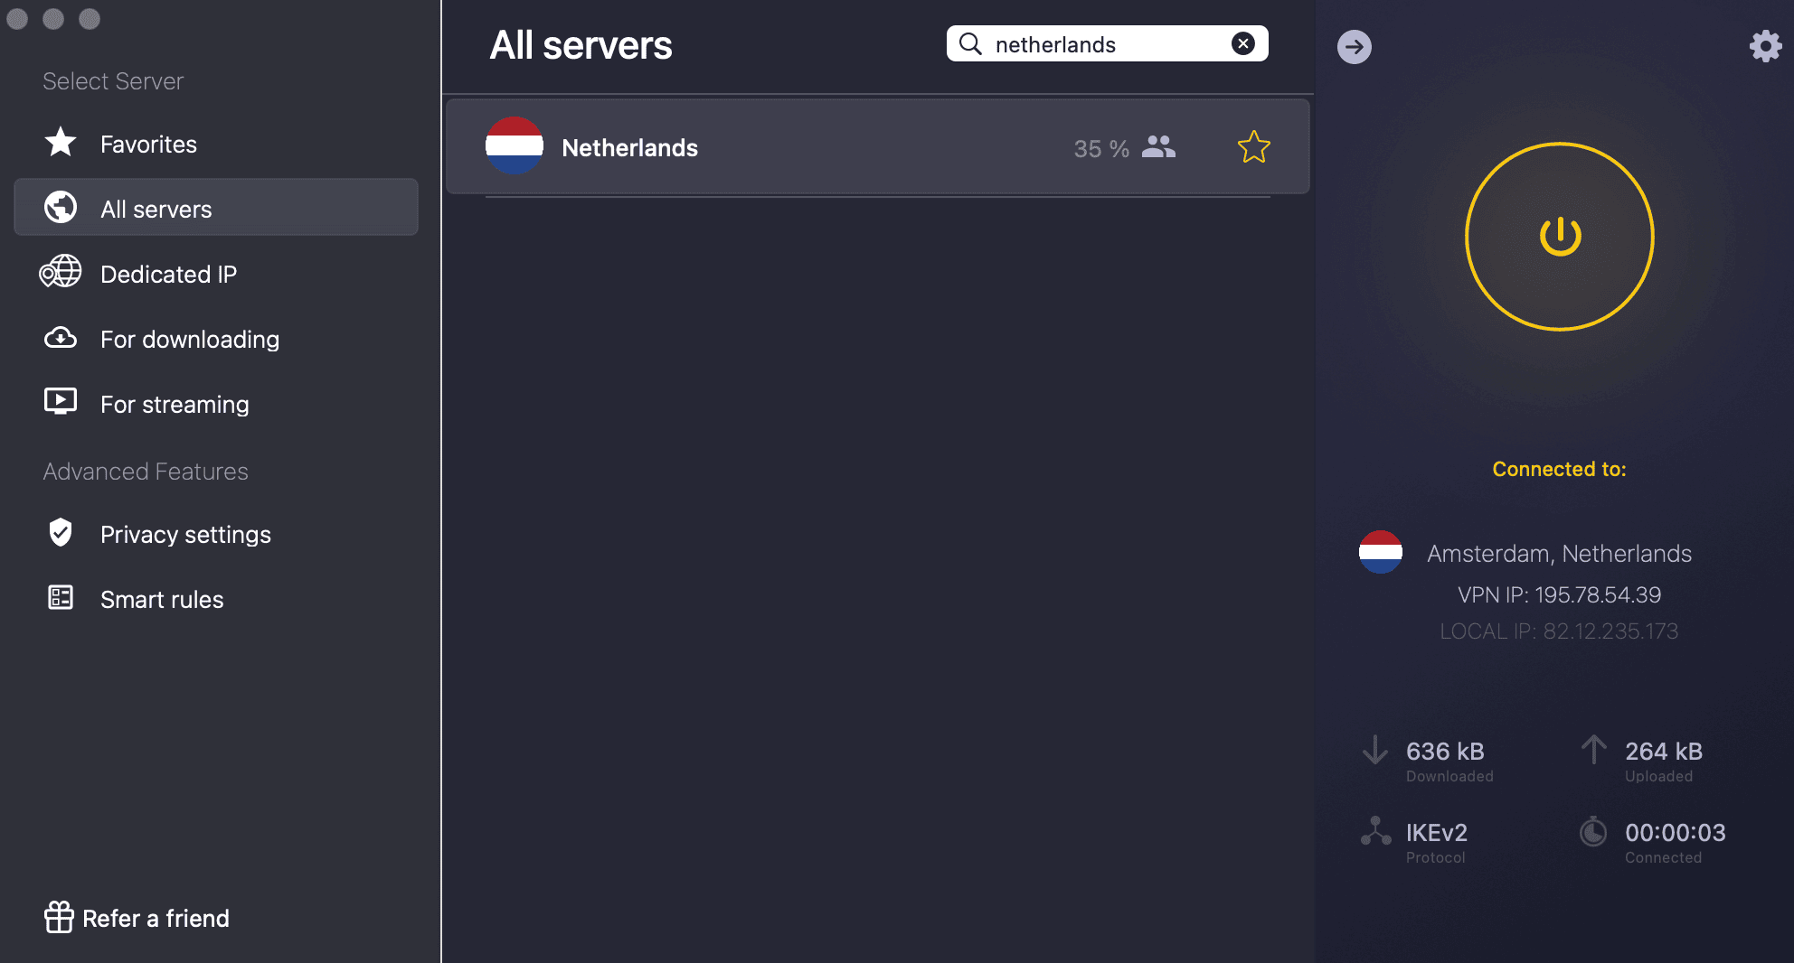Open Smart rules
This screenshot has height=963, width=1794.
pyautogui.click(x=216, y=599)
